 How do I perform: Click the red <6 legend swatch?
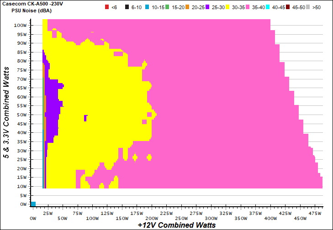click(x=107, y=8)
